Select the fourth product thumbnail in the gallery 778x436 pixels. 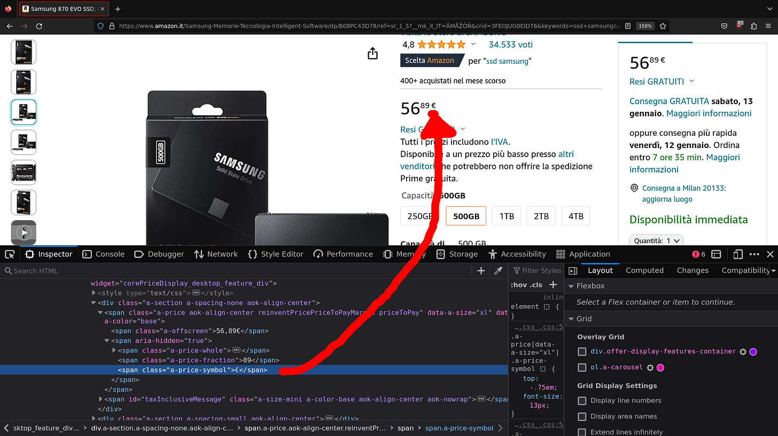click(23, 142)
